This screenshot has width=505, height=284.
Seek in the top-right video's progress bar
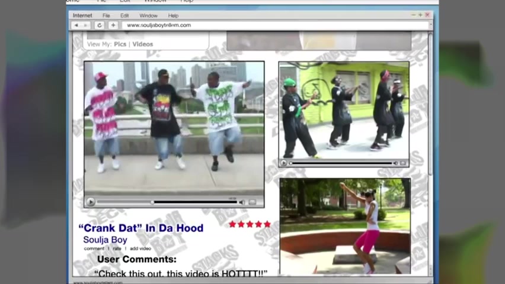click(x=341, y=163)
